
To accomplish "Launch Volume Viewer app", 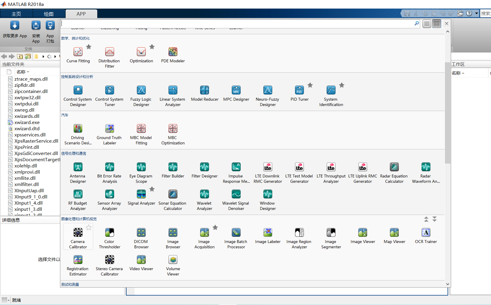I will coord(173,265).
